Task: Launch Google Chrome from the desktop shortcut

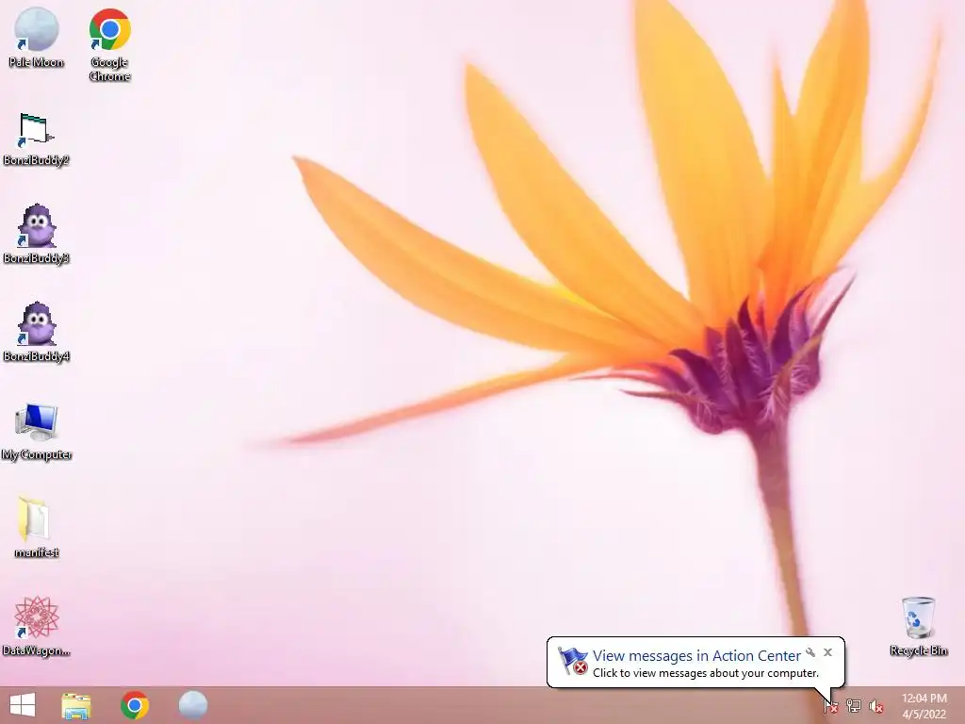Action: pyautogui.click(x=109, y=44)
